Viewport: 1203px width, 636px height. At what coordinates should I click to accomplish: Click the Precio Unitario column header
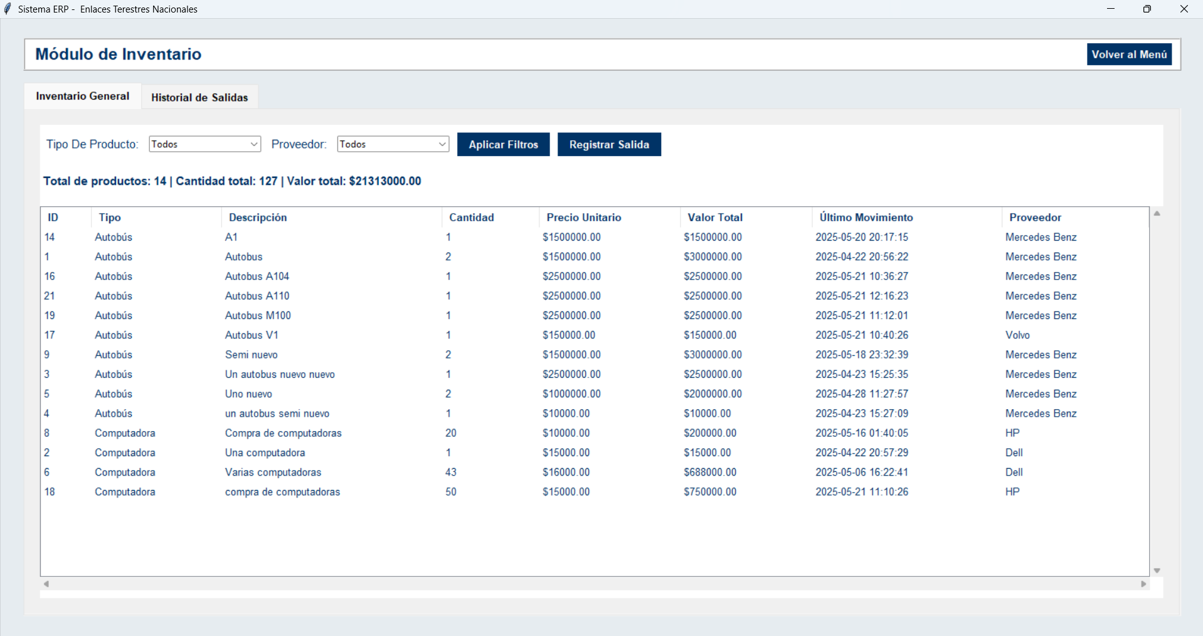[610, 217]
